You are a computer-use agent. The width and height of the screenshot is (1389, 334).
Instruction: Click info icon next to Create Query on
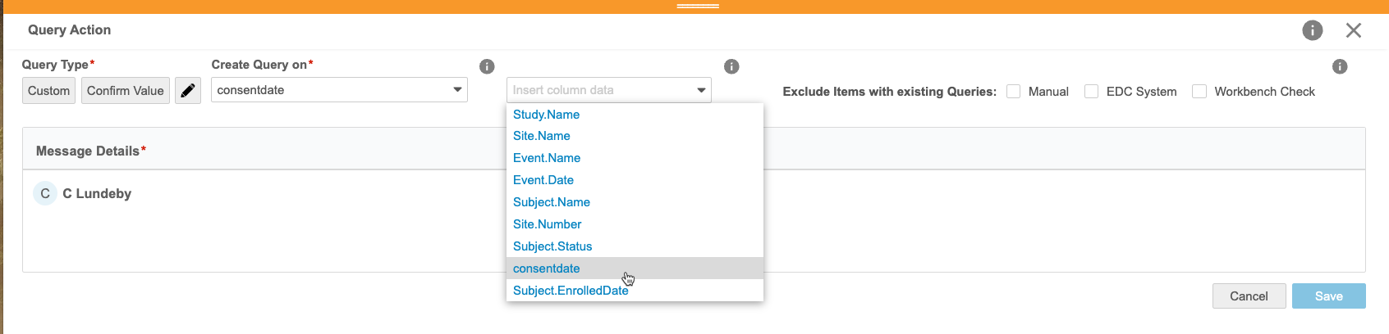(x=487, y=66)
